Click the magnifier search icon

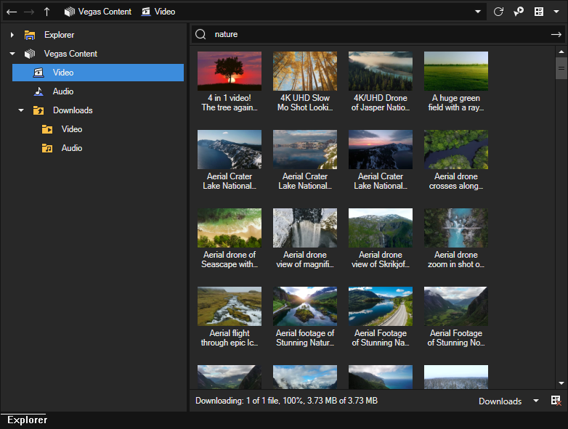[200, 34]
